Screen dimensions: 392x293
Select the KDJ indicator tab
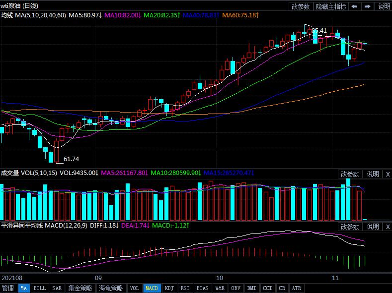169,288
